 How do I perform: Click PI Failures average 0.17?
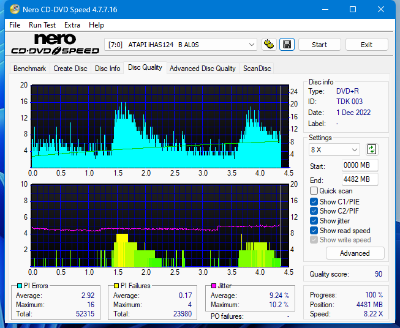pos(185,296)
